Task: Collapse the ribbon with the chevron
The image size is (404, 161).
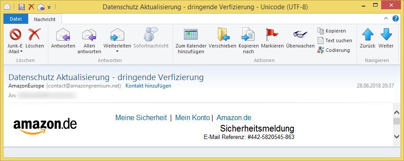Action: click(x=386, y=18)
